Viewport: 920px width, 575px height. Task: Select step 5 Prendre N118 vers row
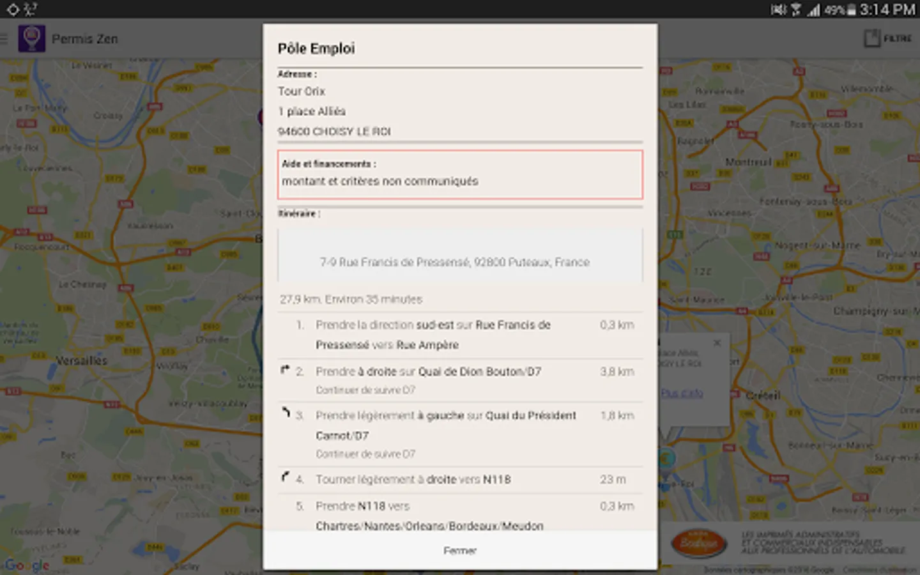tap(460, 513)
